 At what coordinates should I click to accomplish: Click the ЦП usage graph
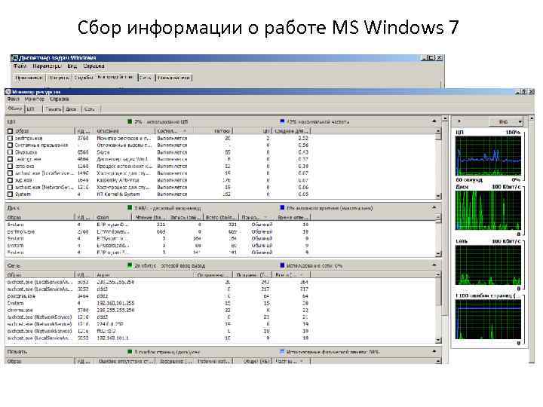pos(488,156)
